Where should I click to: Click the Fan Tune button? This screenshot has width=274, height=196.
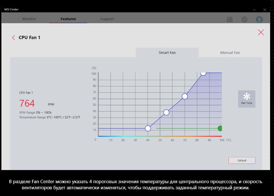(247, 99)
